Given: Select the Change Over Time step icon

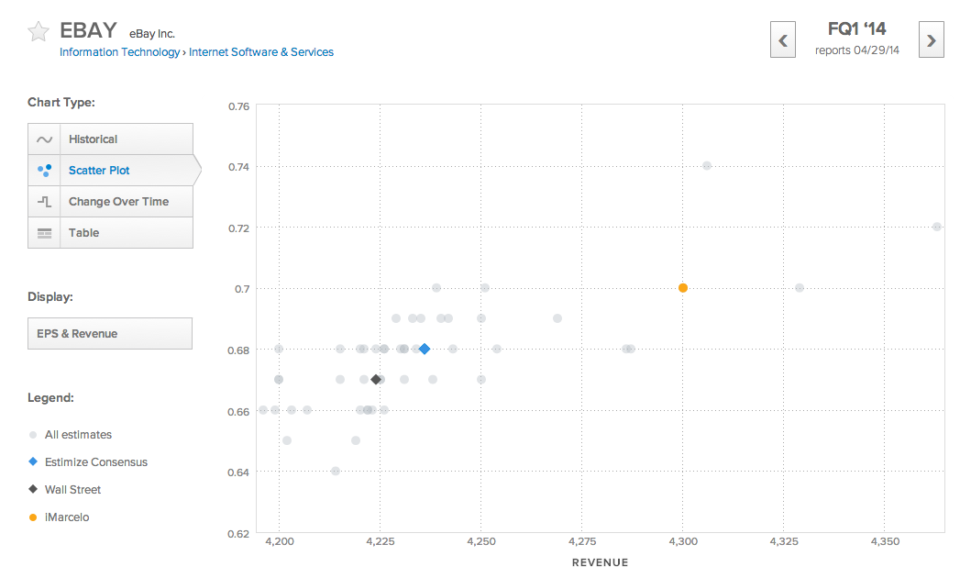Looking at the screenshot, I should 43,201.
